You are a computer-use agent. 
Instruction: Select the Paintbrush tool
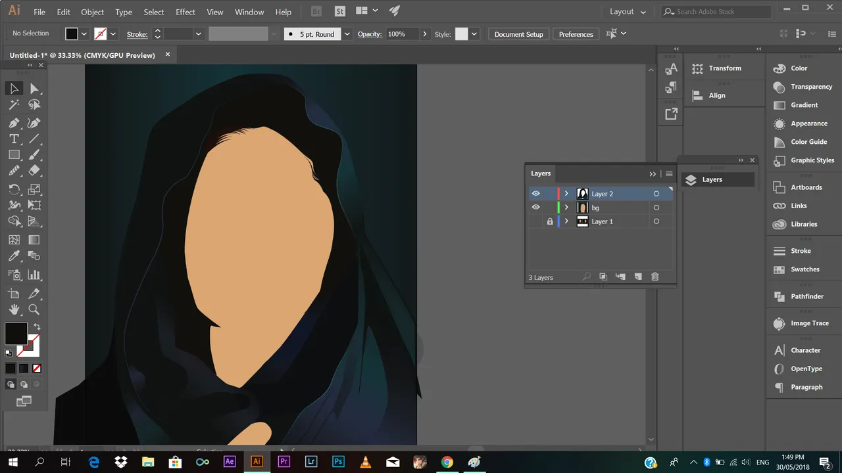click(34, 155)
